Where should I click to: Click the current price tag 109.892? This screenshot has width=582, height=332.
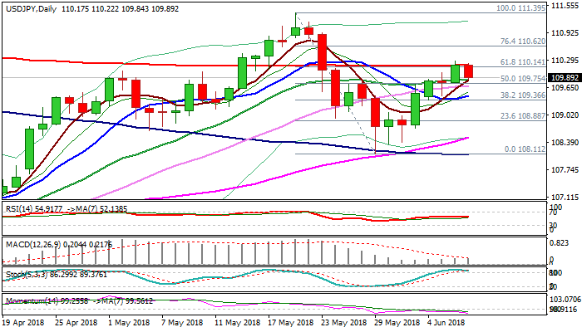tap(564, 77)
